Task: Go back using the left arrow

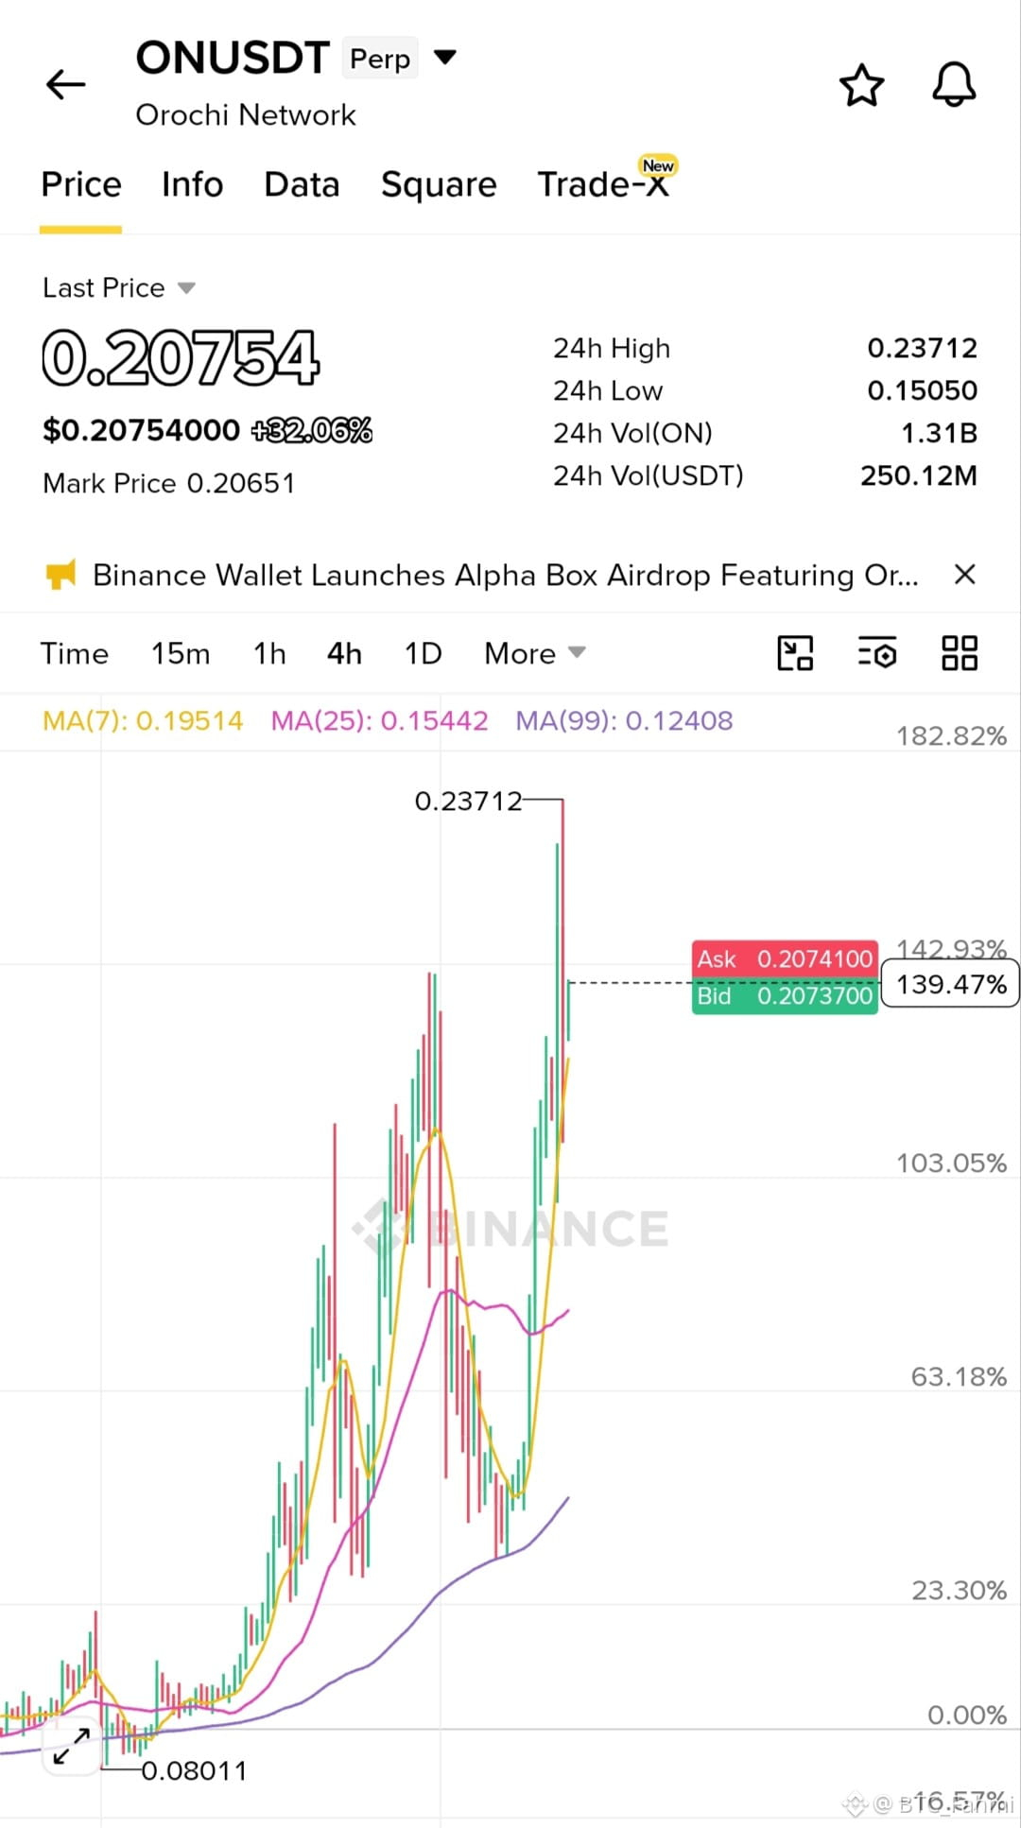Action: click(65, 84)
